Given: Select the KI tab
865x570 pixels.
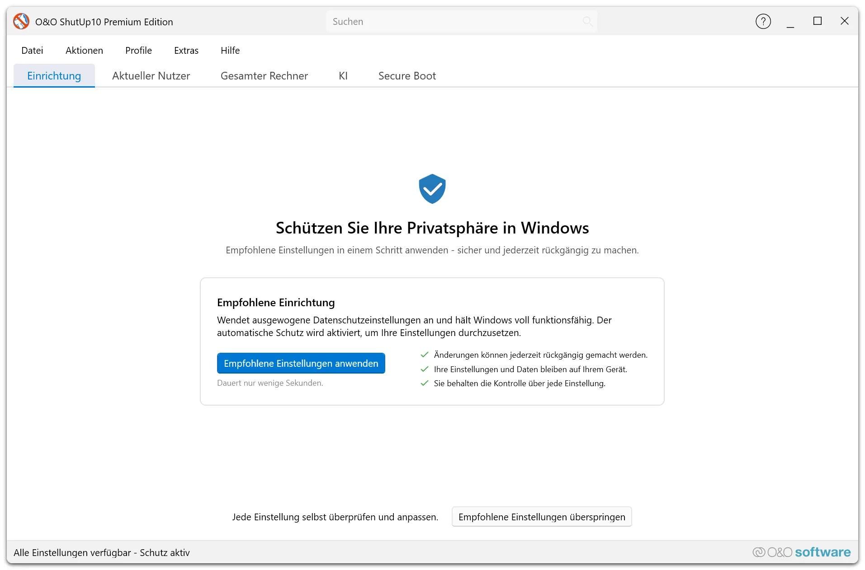Looking at the screenshot, I should pyautogui.click(x=343, y=75).
